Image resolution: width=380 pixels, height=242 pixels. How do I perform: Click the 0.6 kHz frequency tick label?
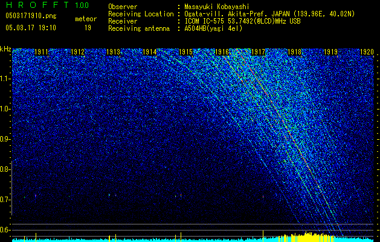pos(5,230)
